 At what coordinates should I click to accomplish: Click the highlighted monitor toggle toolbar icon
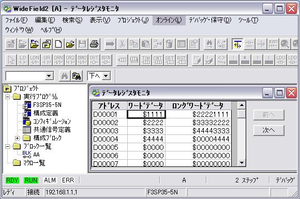point(237,44)
